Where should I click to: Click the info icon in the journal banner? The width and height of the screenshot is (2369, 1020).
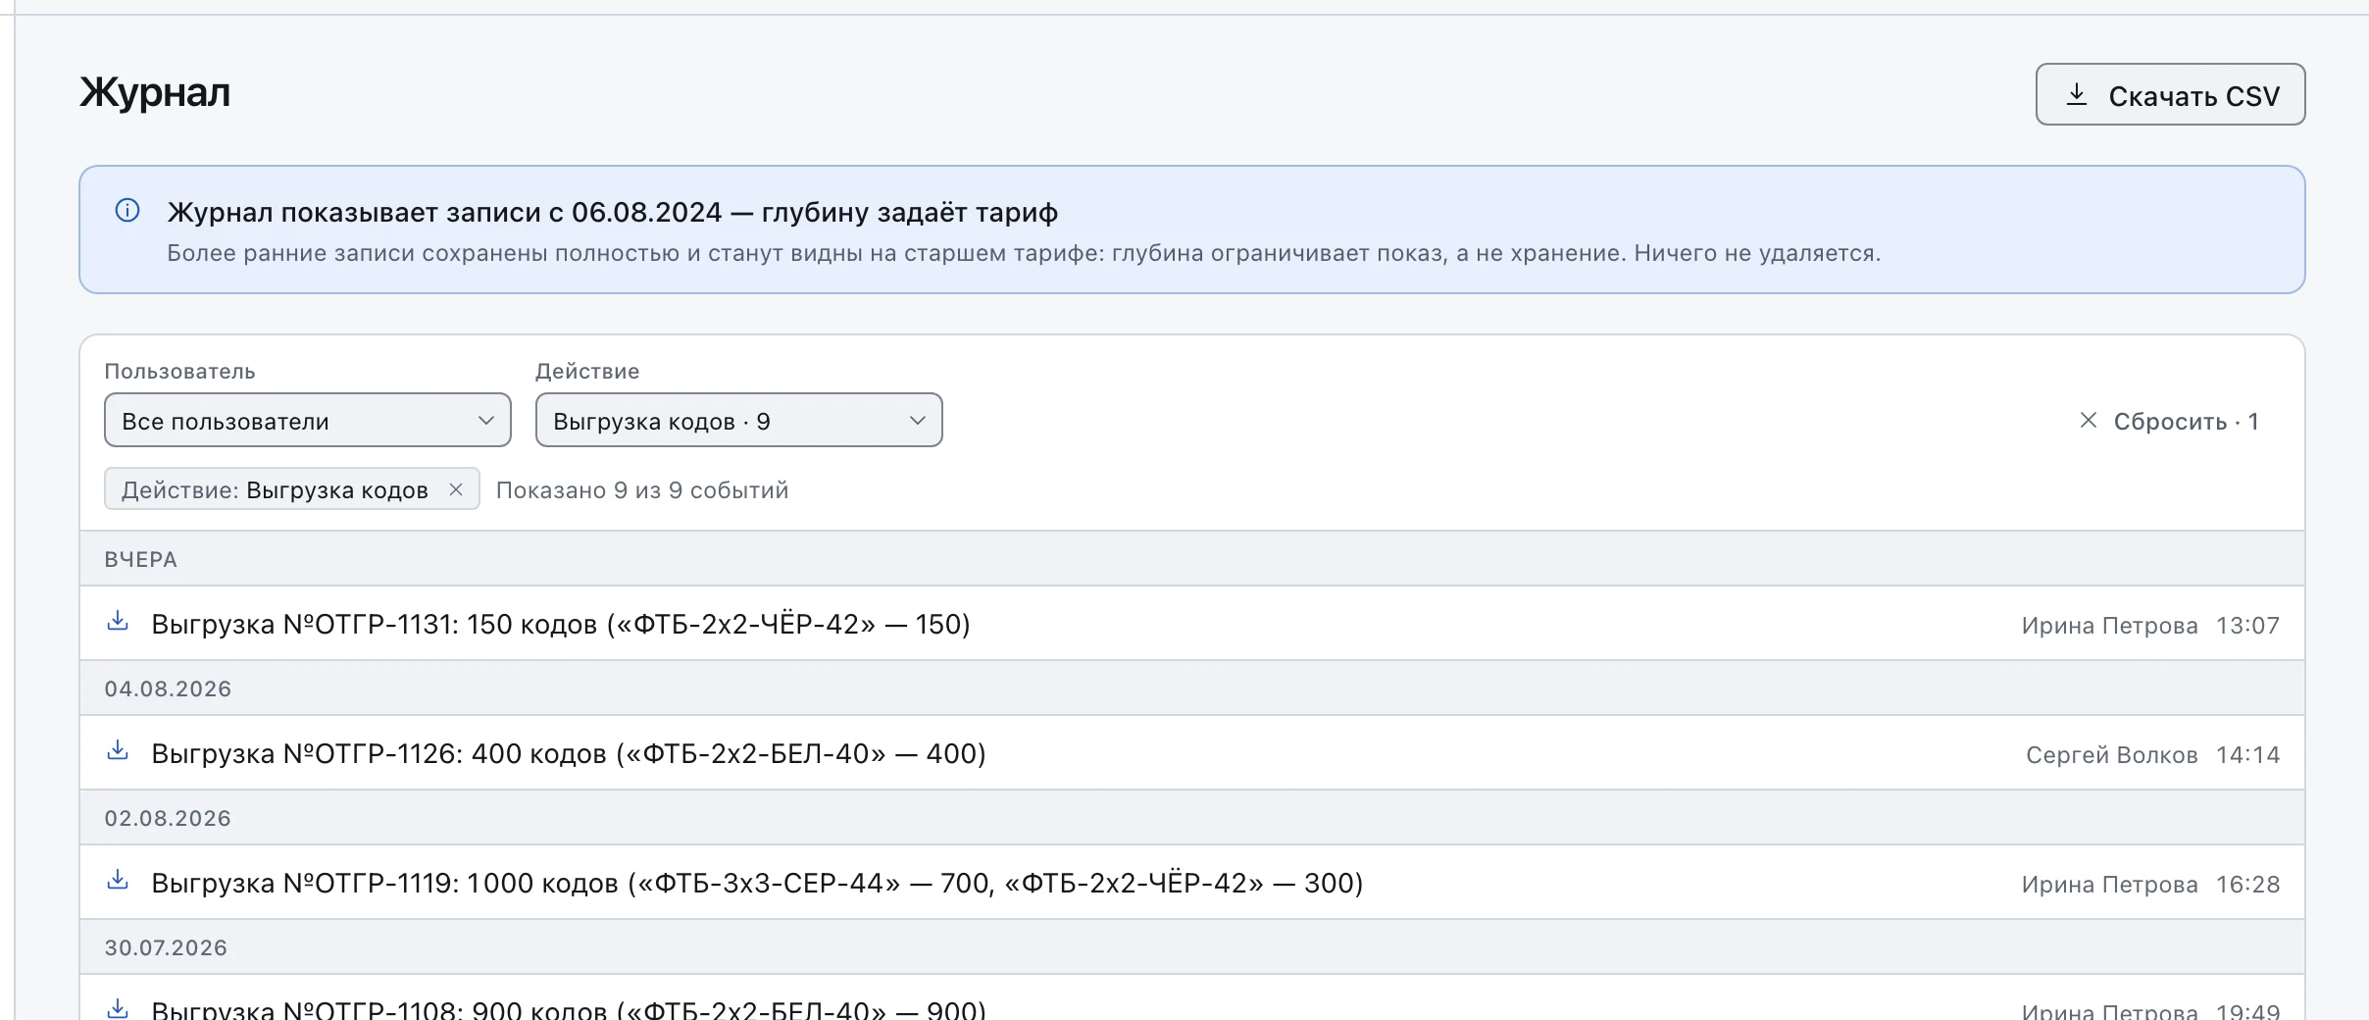coord(127,210)
